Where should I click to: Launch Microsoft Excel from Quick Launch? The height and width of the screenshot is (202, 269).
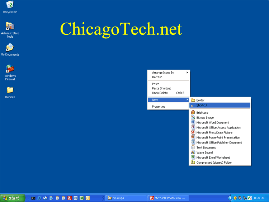point(82,198)
